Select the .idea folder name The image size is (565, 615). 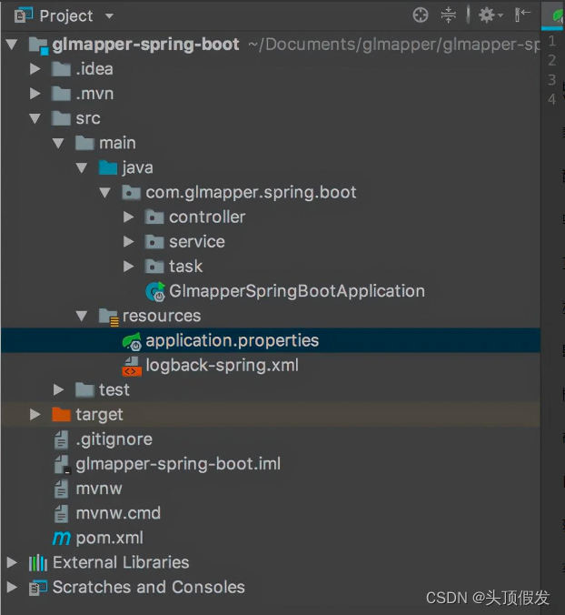[94, 69]
